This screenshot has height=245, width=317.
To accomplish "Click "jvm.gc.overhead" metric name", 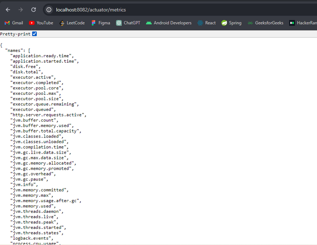I will point(32,174).
